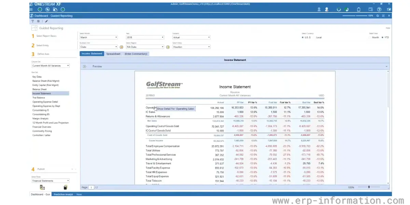Click the globe icon in the top toolbar

tap(47, 10)
